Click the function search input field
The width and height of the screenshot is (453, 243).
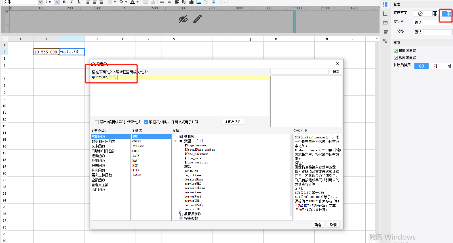click(x=300, y=72)
